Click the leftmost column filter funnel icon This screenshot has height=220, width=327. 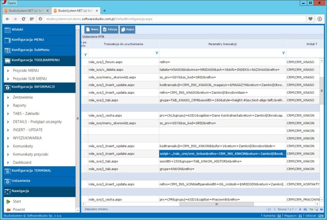[85, 55]
